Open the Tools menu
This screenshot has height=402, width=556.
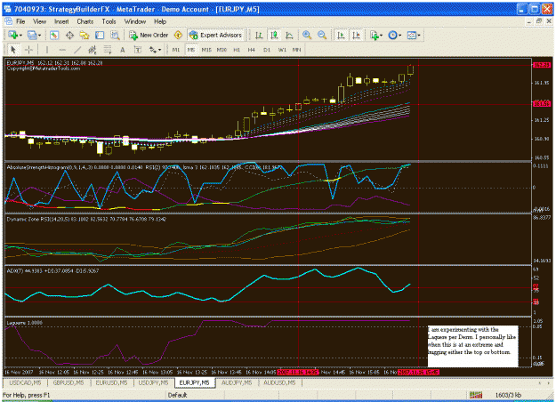pyautogui.click(x=109, y=21)
